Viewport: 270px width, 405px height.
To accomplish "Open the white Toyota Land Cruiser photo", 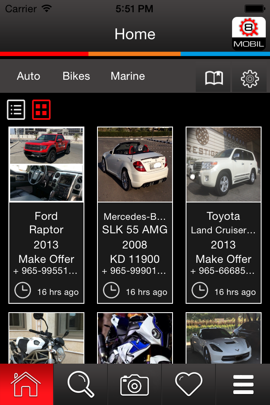I will click(x=224, y=164).
